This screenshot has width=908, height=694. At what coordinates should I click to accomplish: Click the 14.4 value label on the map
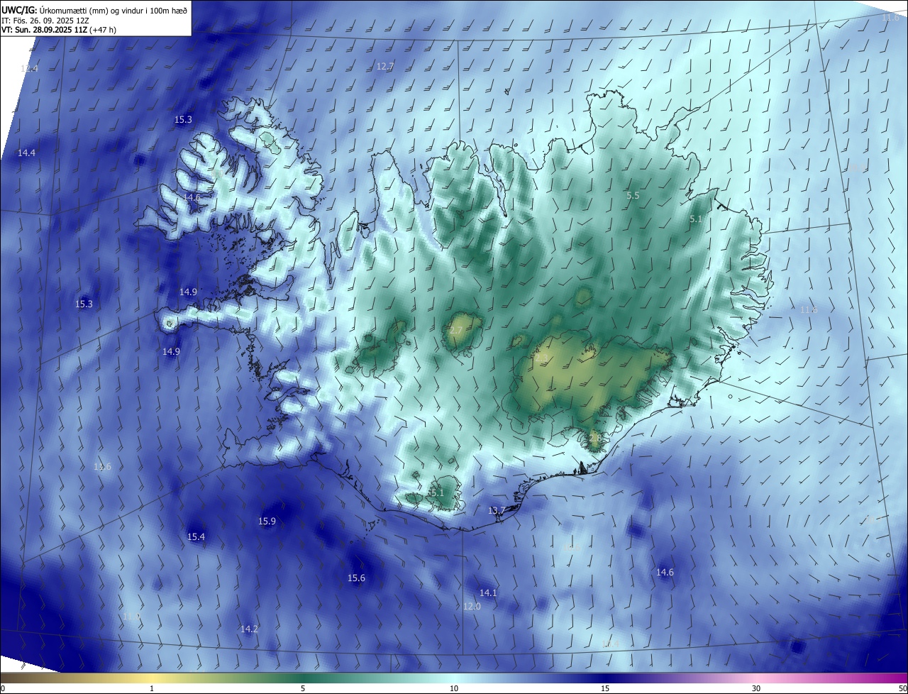[x=26, y=153]
